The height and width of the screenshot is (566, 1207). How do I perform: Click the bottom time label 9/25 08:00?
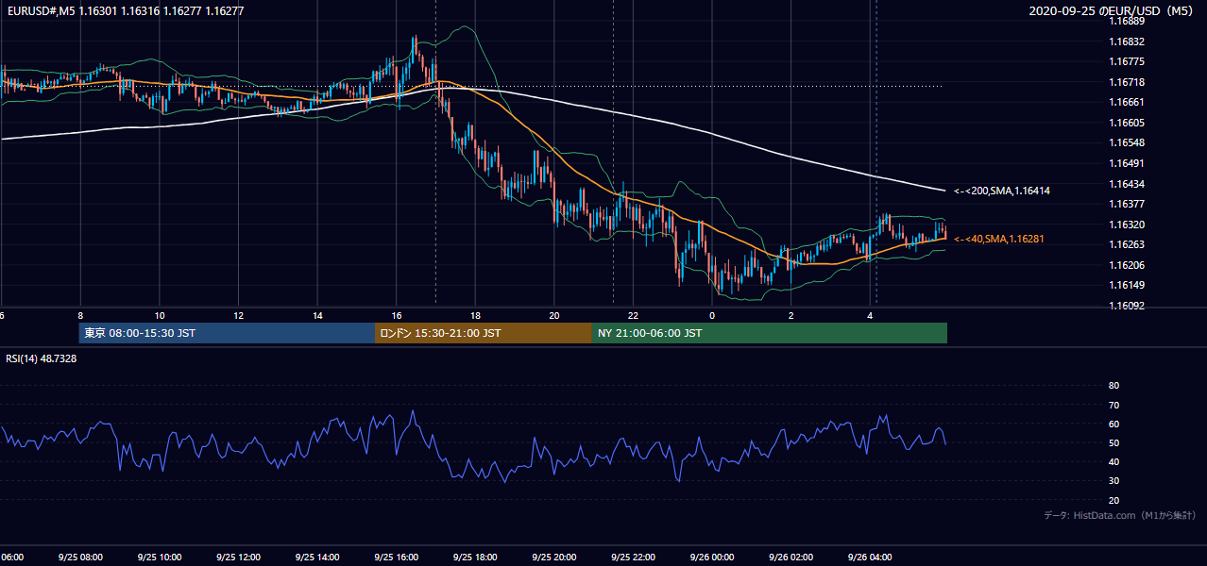tap(78, 558)
